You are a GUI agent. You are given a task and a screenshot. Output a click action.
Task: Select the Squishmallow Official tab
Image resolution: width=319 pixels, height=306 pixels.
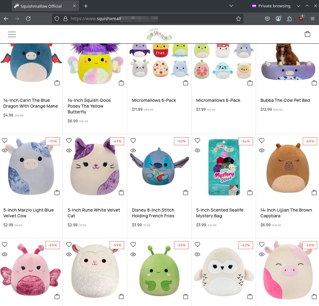tap(45, 6)
